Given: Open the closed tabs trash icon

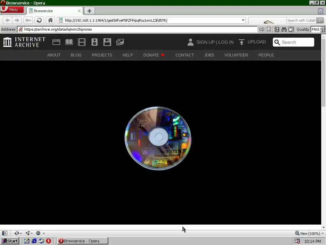Looking at the screenshot, I should [320, 11].
